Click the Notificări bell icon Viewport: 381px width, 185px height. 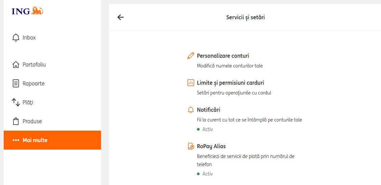point(191,110)
